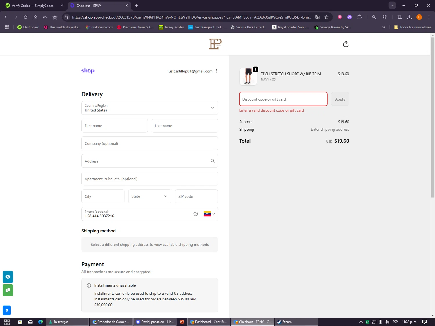Open the blue settings gear widget
This screenshot has height=326, width=435.
(7, 310)
